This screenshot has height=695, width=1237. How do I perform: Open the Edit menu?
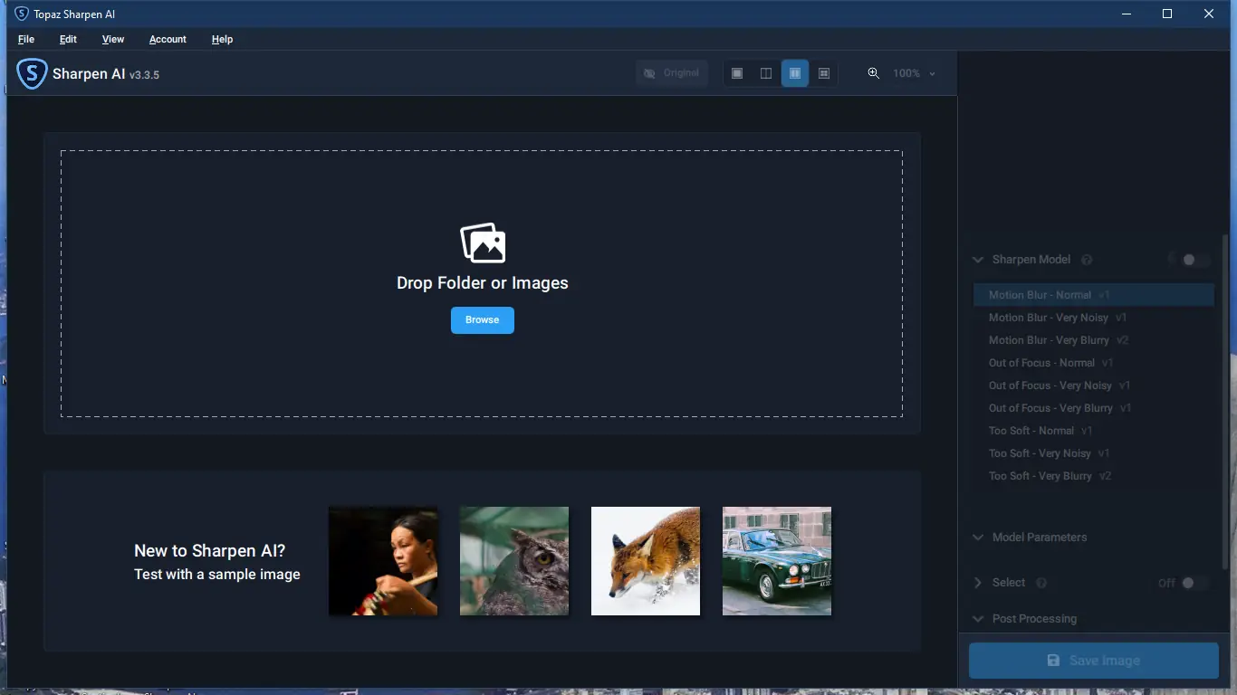coord(68,40)
